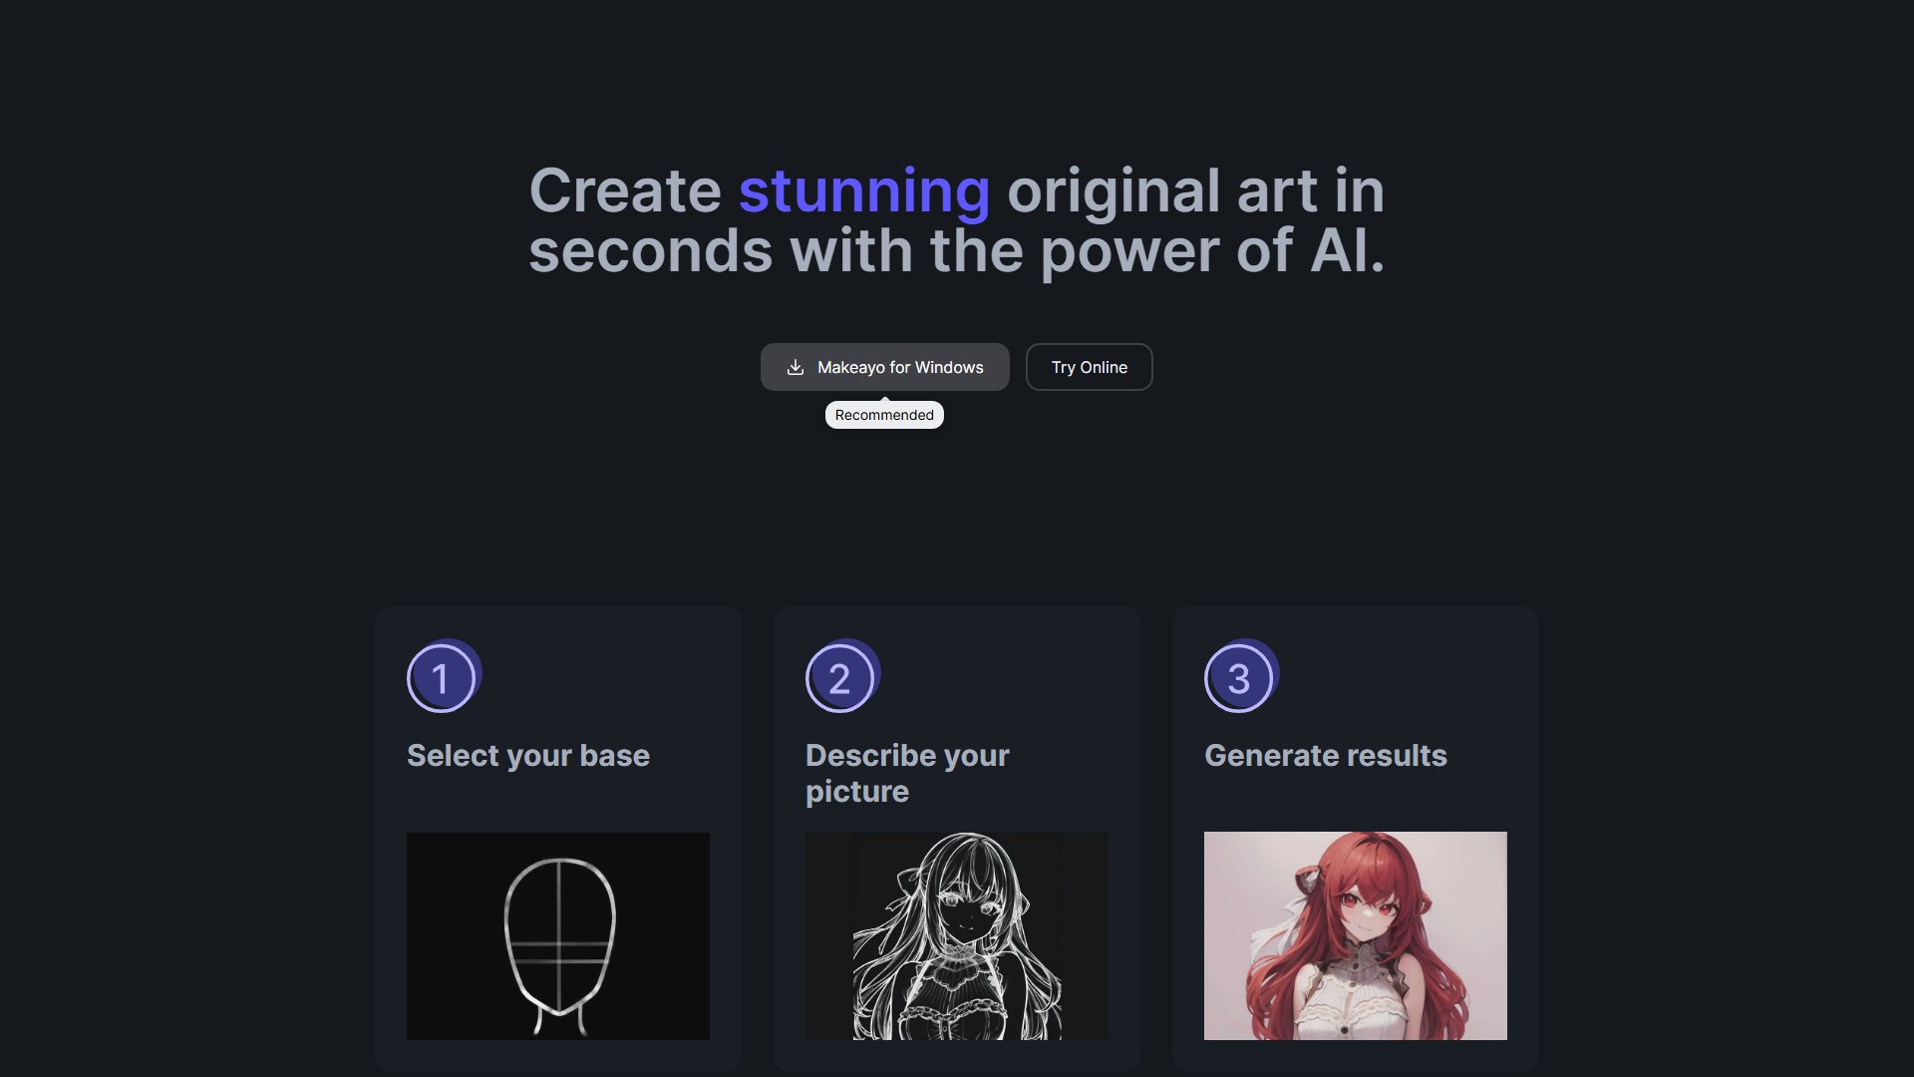Click the Select your base heading
The width and height of the screenshot is (1914, 1077).
click(x=527, y=755)
